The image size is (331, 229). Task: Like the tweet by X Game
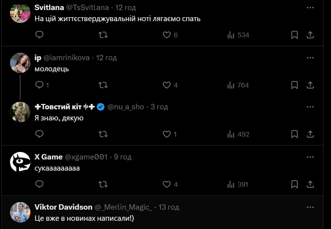pos(167,184)
